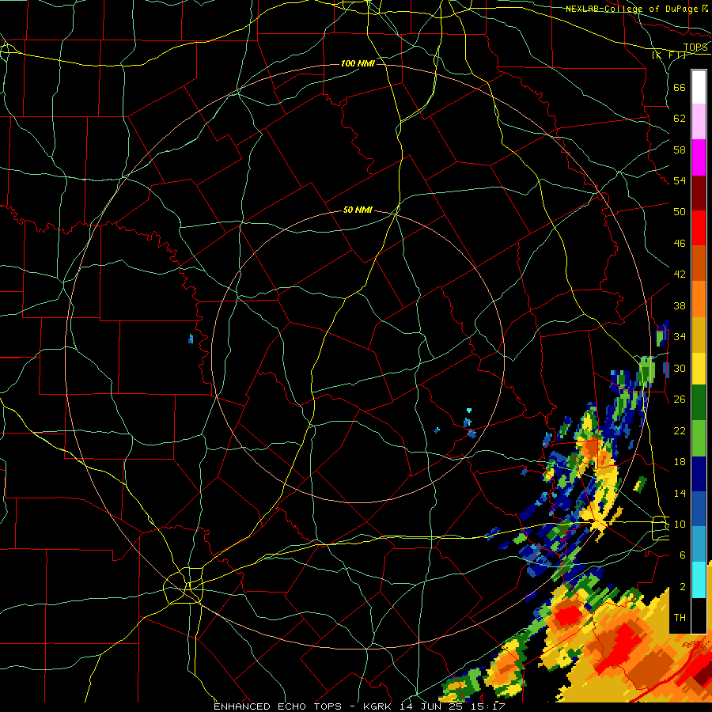712x712 pixels.
Task: Click the gold legend swatch above 34
Action: [699, 335]
